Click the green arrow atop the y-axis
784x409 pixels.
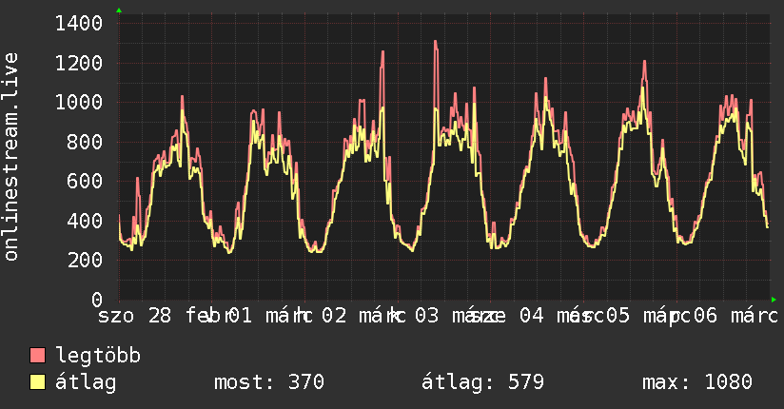[x=119, y=10]
